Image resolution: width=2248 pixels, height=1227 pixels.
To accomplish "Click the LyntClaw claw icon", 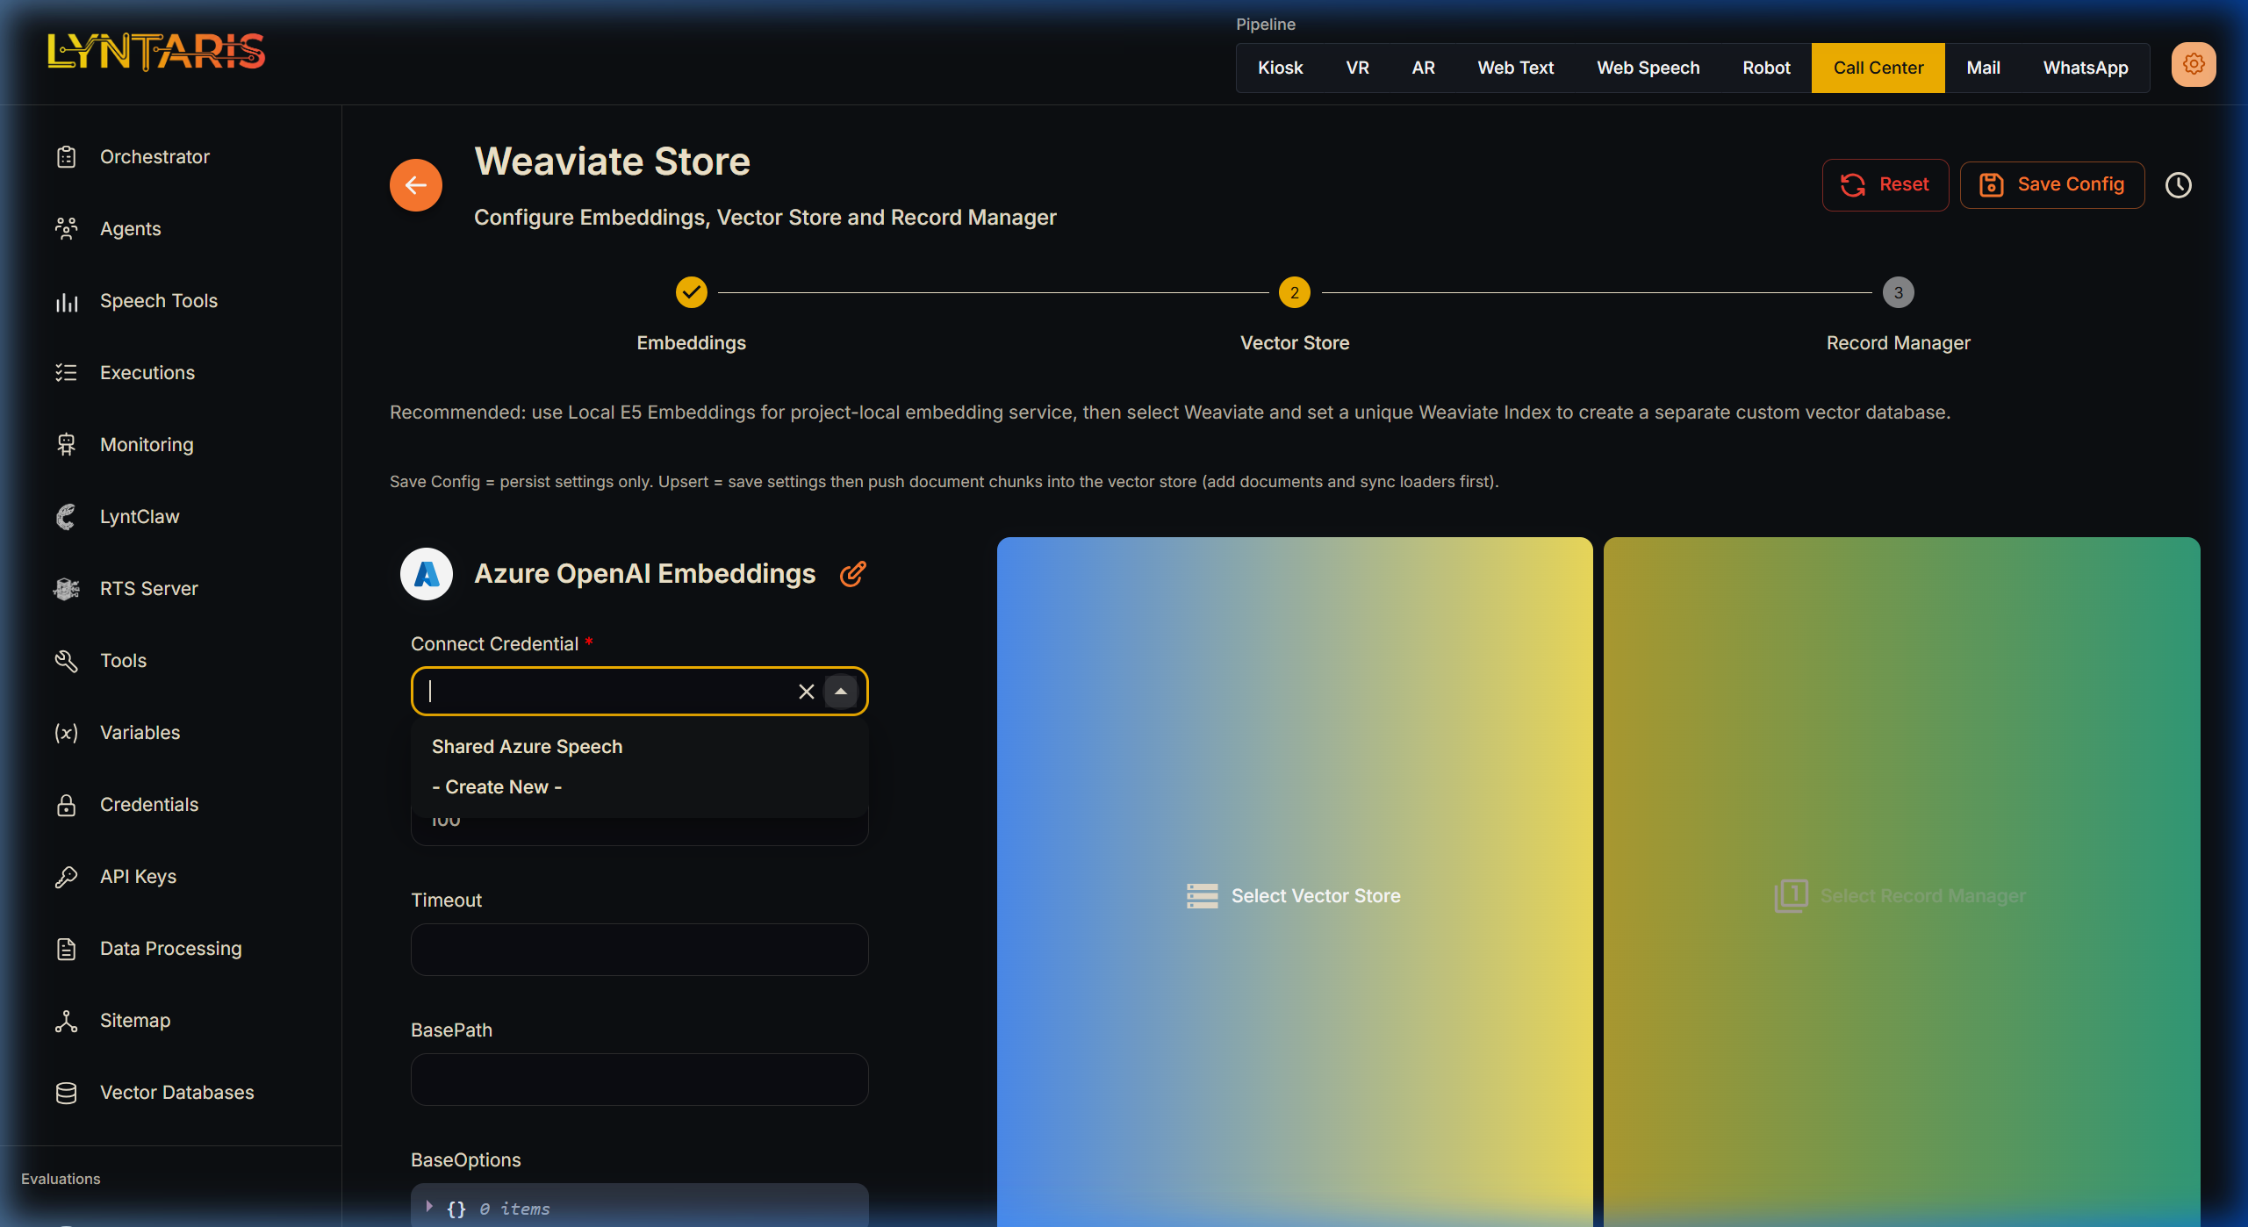I will tap(67, 517).
